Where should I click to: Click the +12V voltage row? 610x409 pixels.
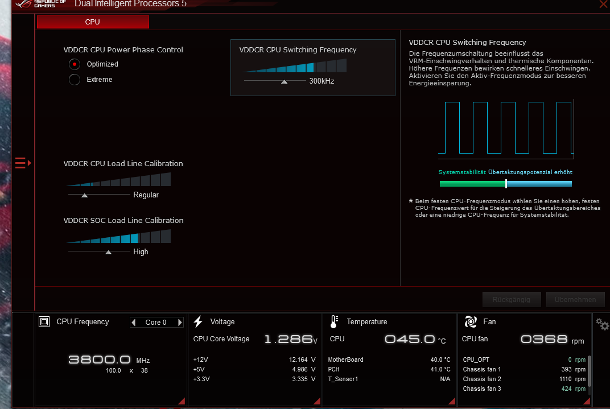[254, 360]
